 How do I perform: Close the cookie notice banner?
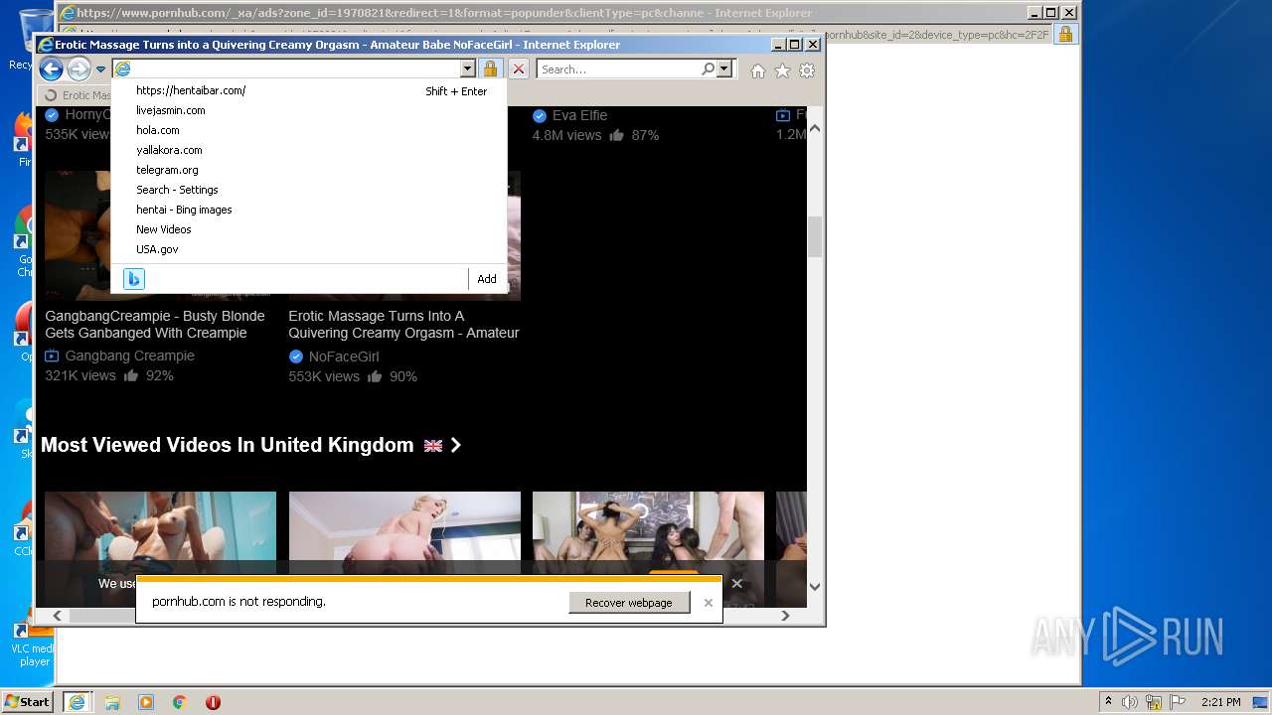736,584
